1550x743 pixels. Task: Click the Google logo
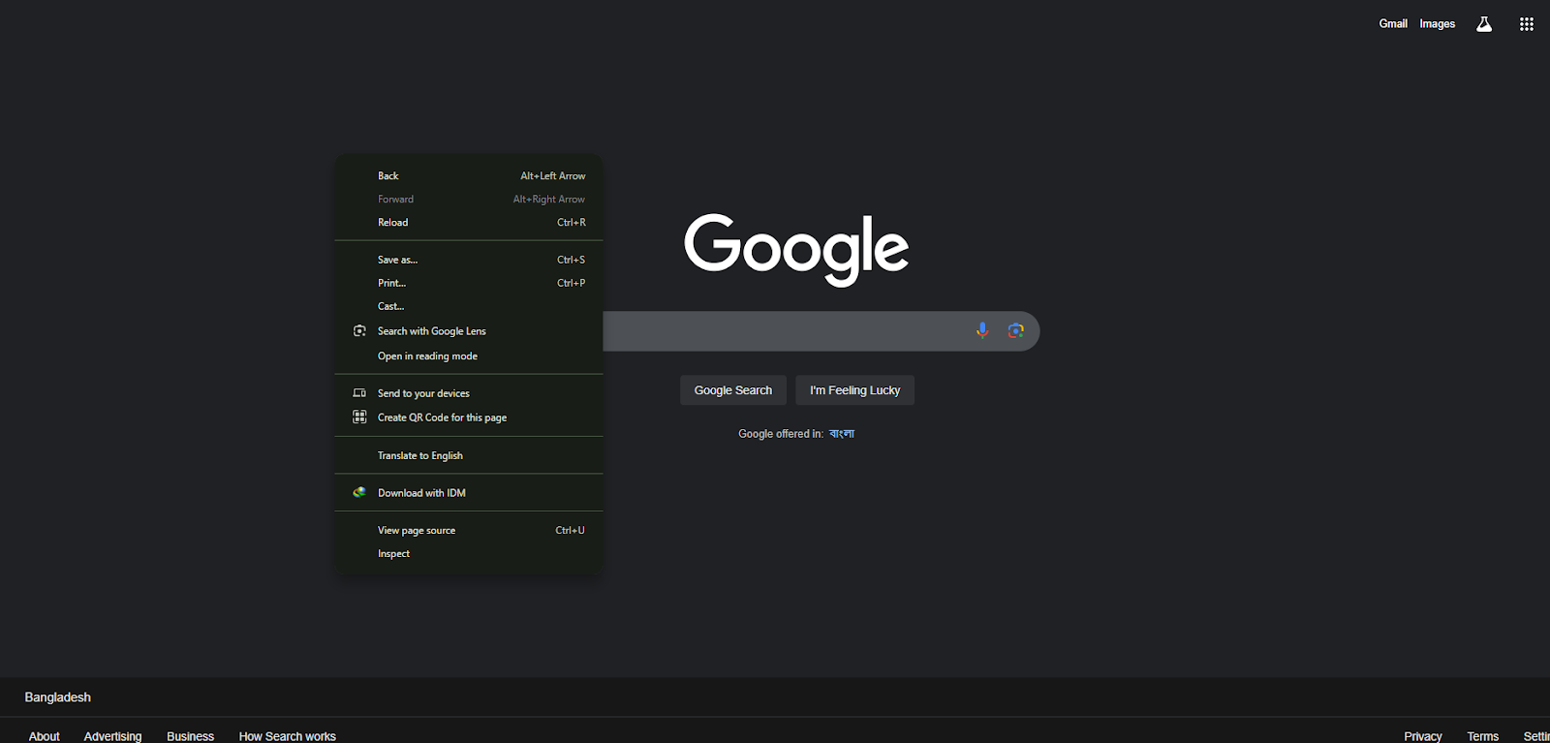pos(796,249)
